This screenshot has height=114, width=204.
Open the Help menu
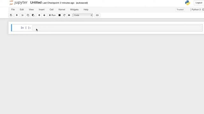pos(86,9)
